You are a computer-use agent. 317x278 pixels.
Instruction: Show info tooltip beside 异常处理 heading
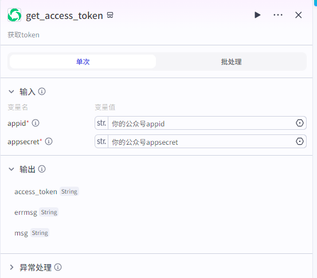tap(58, 267)
